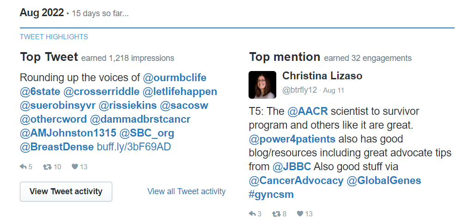Click the #gyncsm hashtag
The width and height of the screenshot is (468, 220).
[x=271, y=194]
